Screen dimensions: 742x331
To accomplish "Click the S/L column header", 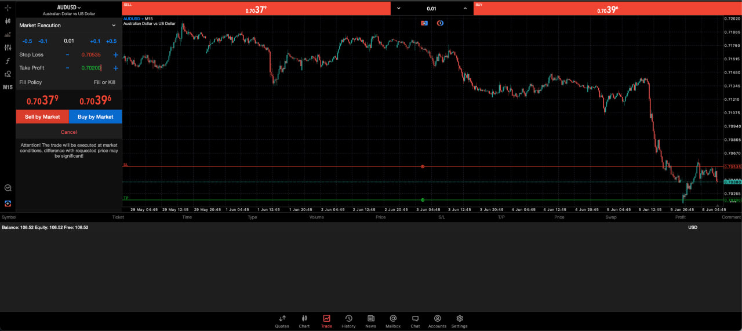I will 442,217.
